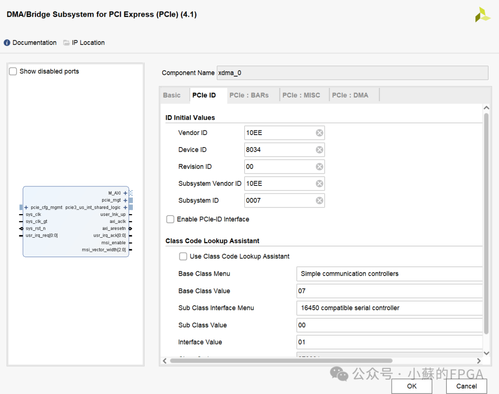The width and height of the screenshot is (499, 394).
Task: Open the Base Class Menu dropdown
Action: point(389,274)
